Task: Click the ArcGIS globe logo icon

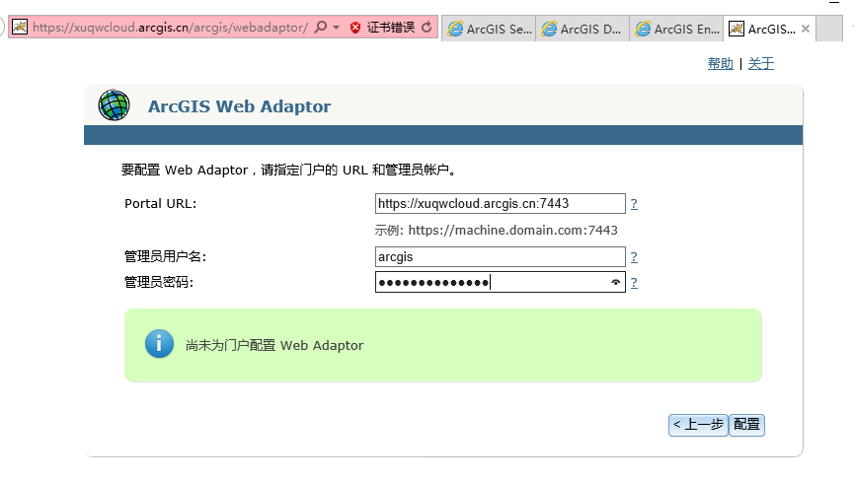Action: pos(114,104)
